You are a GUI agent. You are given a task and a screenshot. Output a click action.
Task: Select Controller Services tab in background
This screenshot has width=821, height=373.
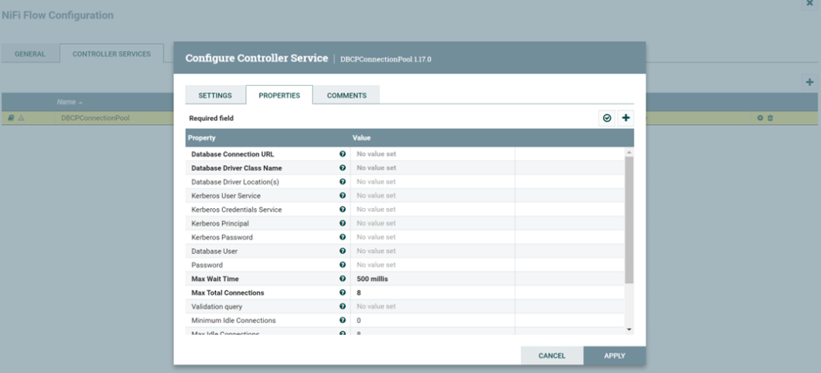click(112, 54)
